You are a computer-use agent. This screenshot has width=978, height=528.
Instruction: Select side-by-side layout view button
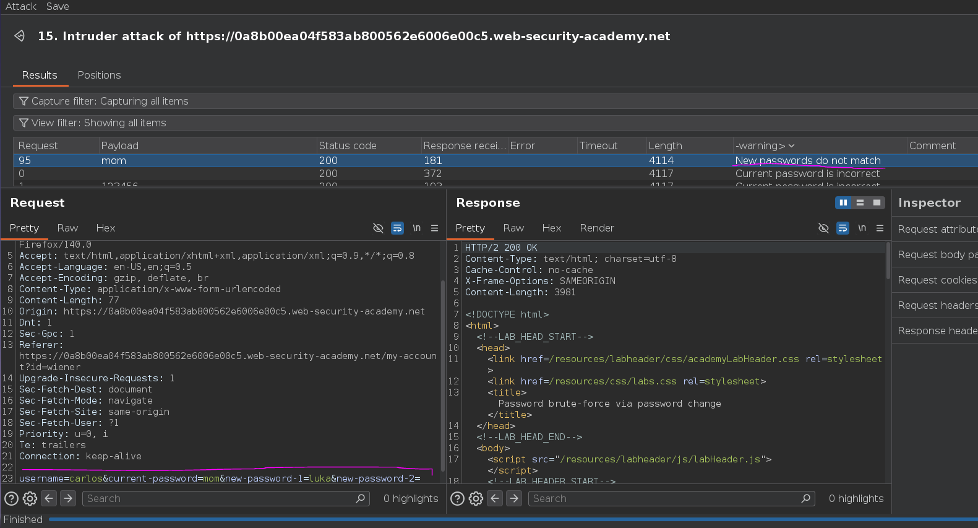pos(843,202)
